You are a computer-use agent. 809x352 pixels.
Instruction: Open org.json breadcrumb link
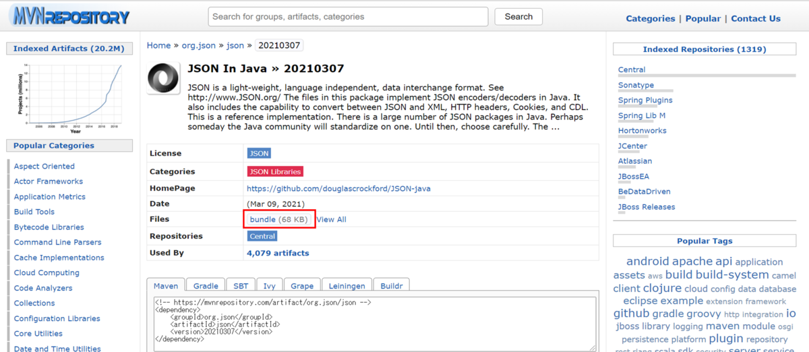tap(199, 45)
